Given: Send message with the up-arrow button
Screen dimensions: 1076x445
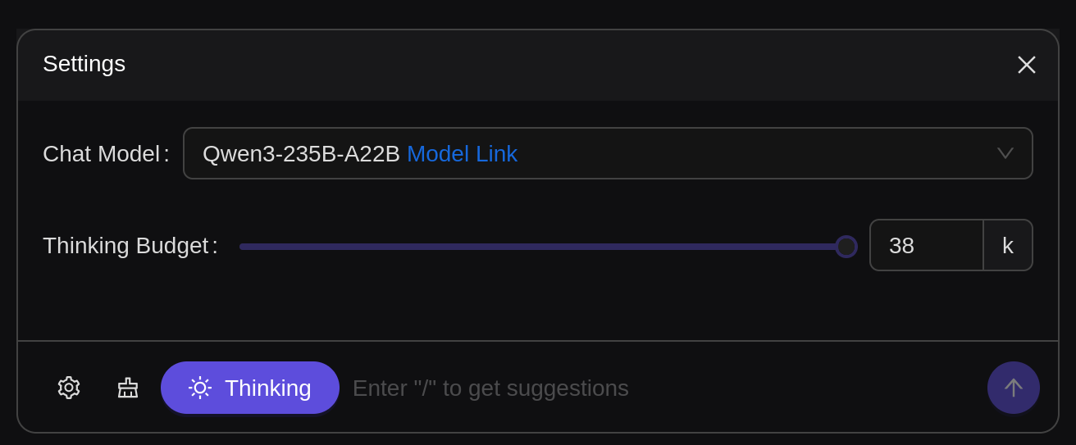Looking at the screenshot, I should tap(1014, 388).
